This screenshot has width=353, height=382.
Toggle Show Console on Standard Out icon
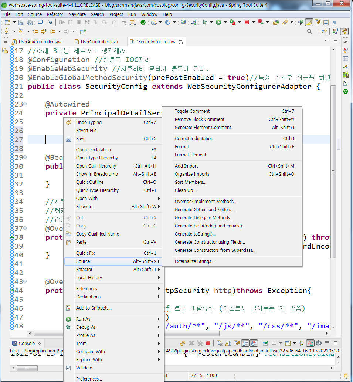tap(246, 343)
